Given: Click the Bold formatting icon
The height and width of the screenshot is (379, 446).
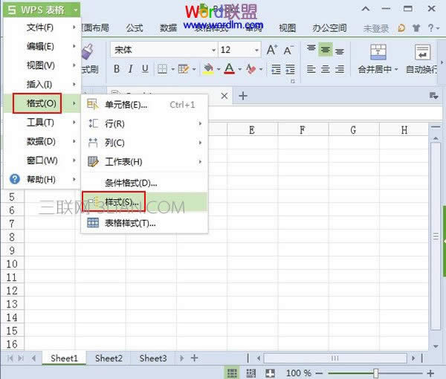Looking at the screenshot, I should [117, 69].
